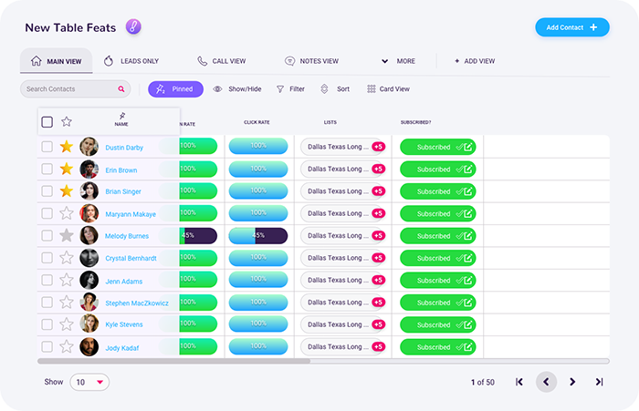Open Melody Burnes contact link

click(x=127, y=236)
